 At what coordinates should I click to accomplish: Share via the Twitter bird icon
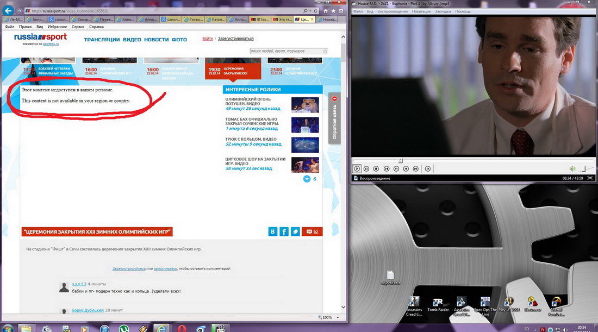click(x=295, y=231)
